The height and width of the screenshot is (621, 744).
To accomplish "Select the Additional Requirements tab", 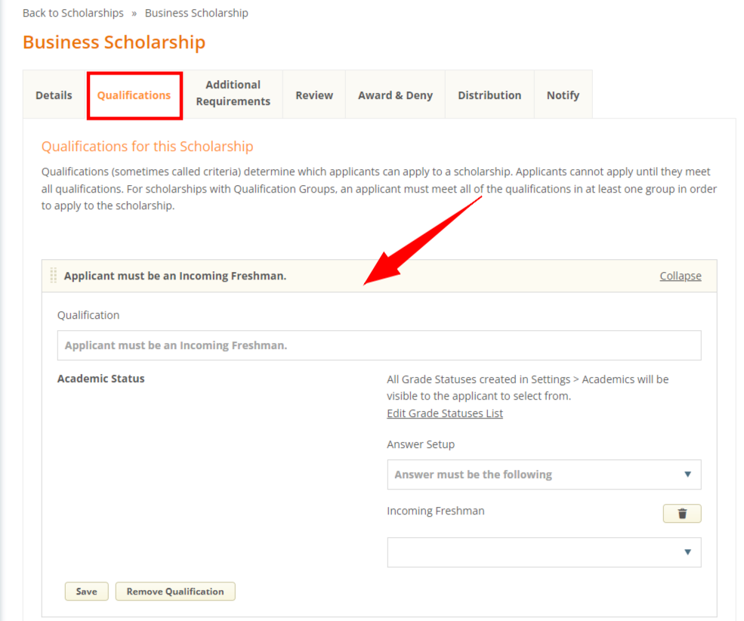I will tap(233, 94).
